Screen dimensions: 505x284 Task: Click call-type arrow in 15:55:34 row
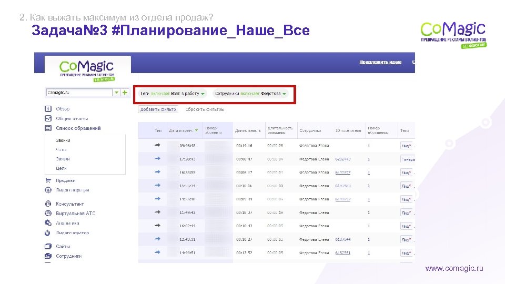tap(157, 185)
